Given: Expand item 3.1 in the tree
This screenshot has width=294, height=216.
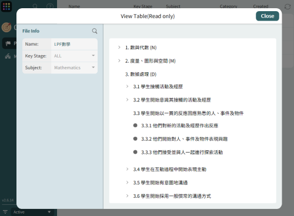Looking at the screenshot, I should pos(127,86).
